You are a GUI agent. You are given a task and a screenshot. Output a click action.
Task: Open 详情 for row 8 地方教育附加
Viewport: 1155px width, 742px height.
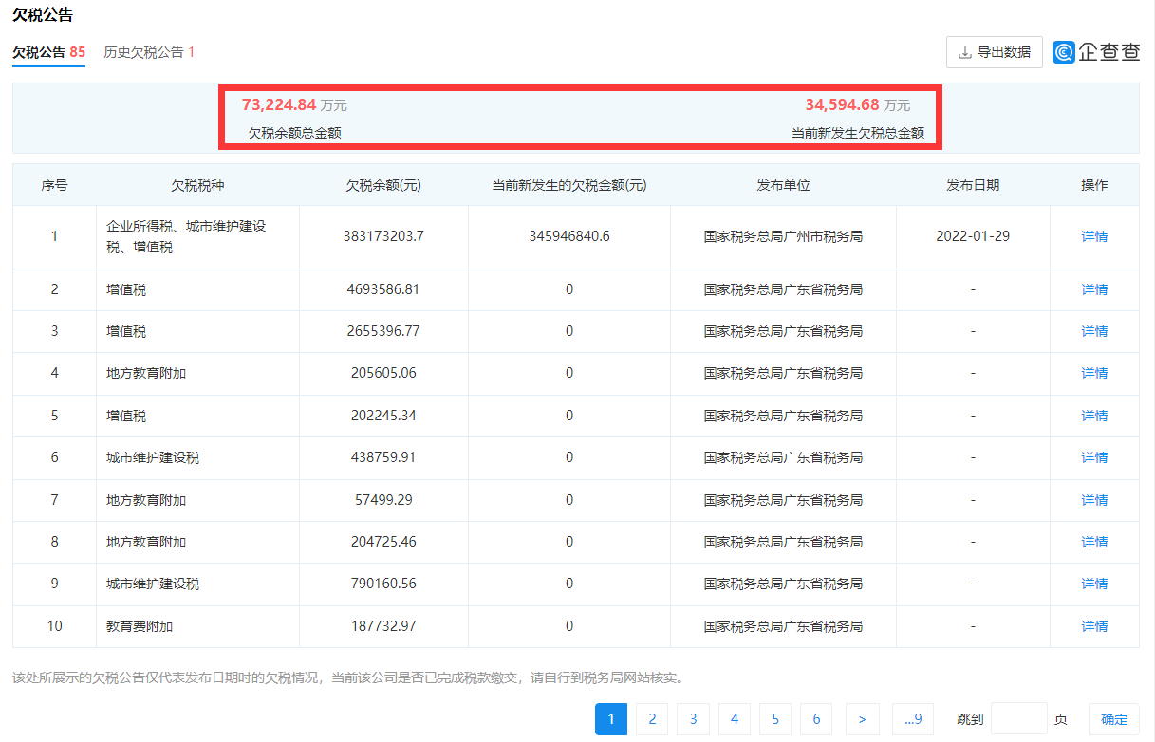tap(1094, 542)
